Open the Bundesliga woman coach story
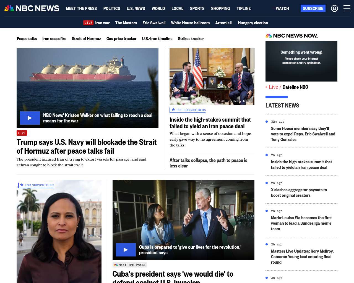Viewport: 354px width, 283px height. pyautogui.click(x=301, y=223)
